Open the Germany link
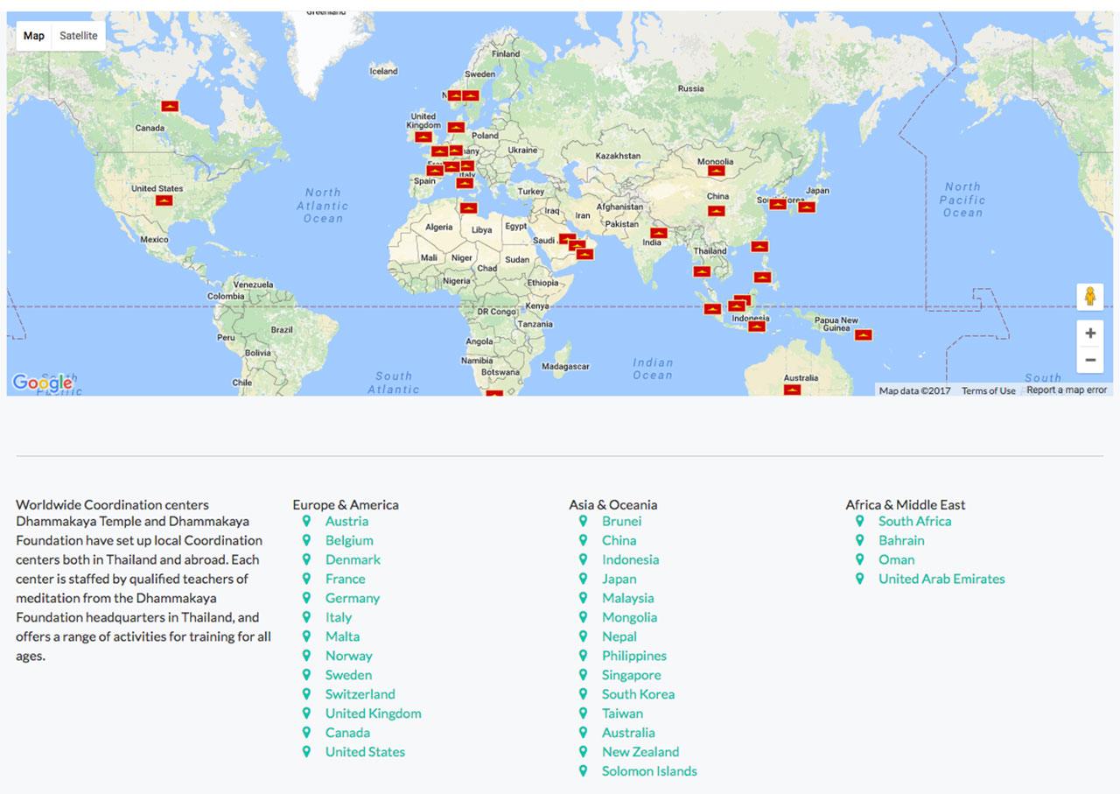This screenshot has width=1120, height=794. 353,598
